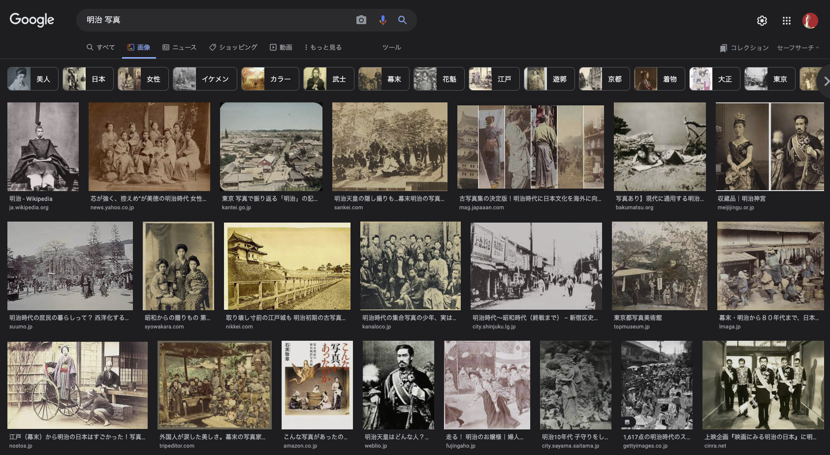
Task: Start voice search with microphone icon
Action: tap(383, 20)
